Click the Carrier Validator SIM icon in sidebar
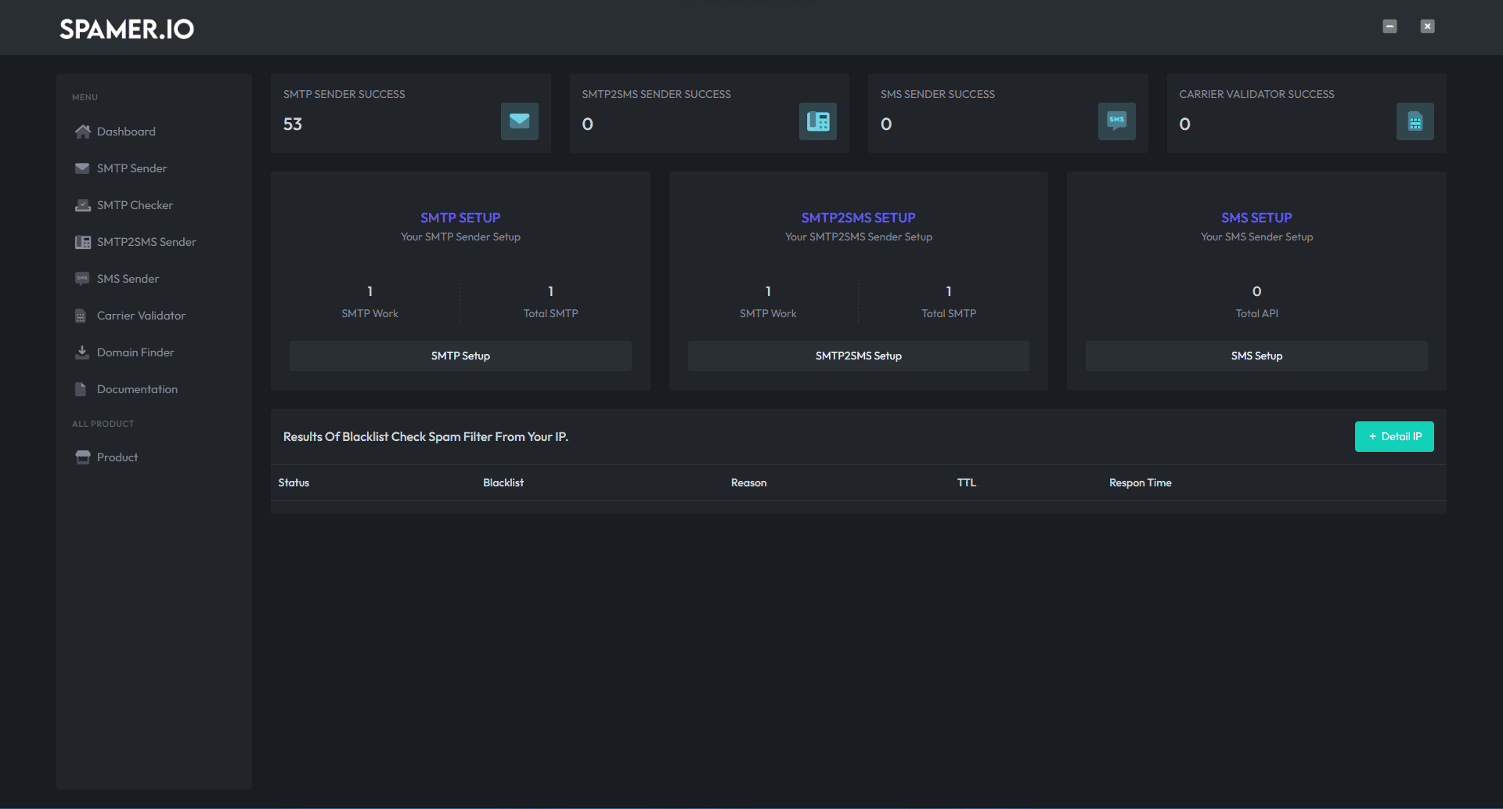 (x=81, y=316)
